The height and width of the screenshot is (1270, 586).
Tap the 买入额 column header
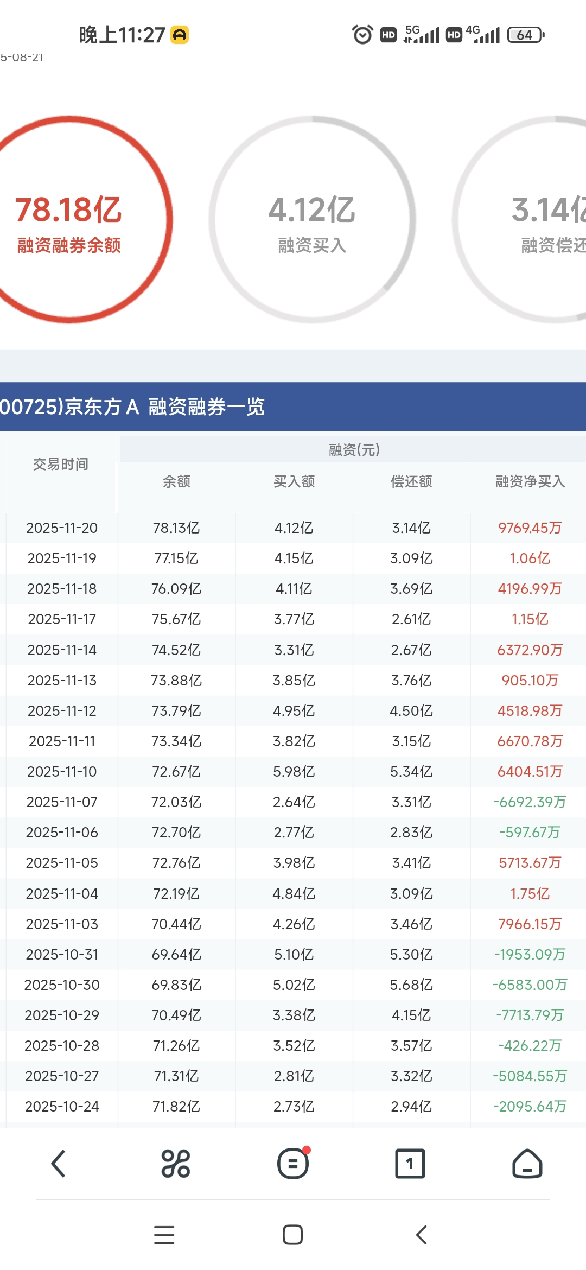[294, 481]
